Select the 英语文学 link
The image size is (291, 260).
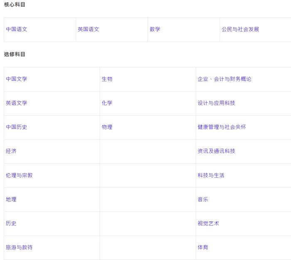click(x=17, y=103)
